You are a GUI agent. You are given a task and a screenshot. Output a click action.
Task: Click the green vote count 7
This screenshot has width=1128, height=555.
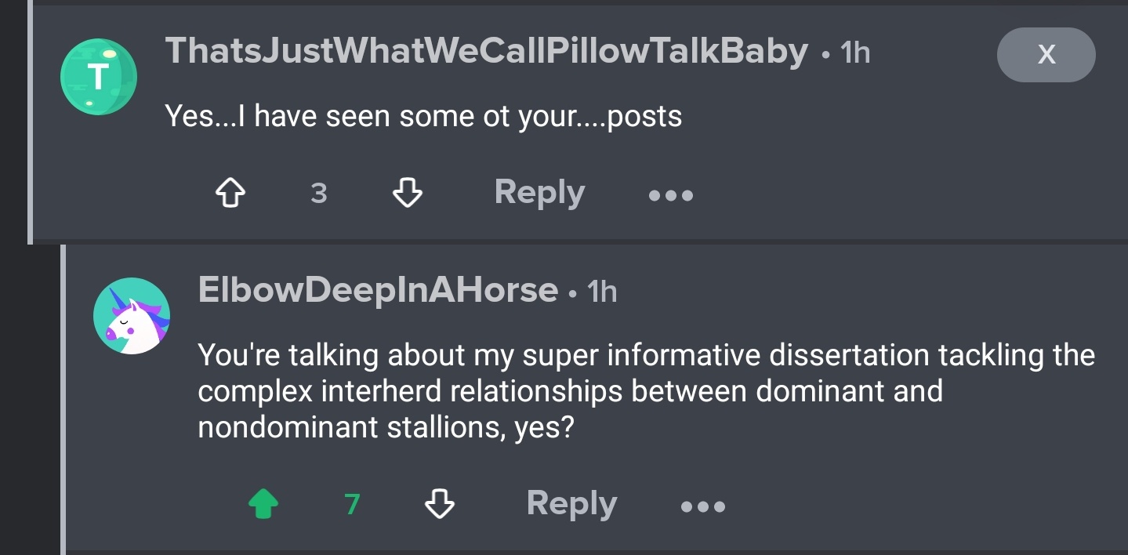click(x=352, y=505)
